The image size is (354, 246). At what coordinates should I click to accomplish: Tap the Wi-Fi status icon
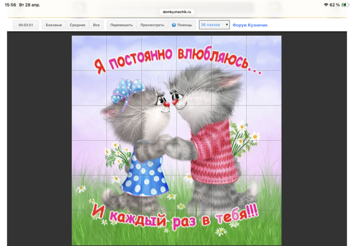(326, 5)
